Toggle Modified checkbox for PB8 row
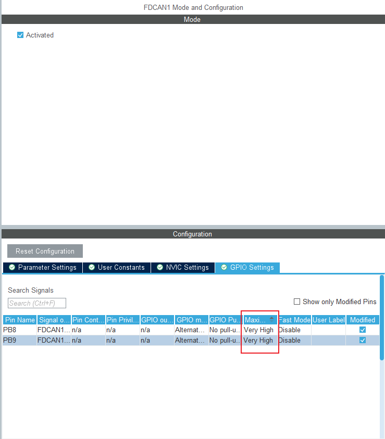Image resolution: width=385 pixels, height=439 pixels. (363, 330)
